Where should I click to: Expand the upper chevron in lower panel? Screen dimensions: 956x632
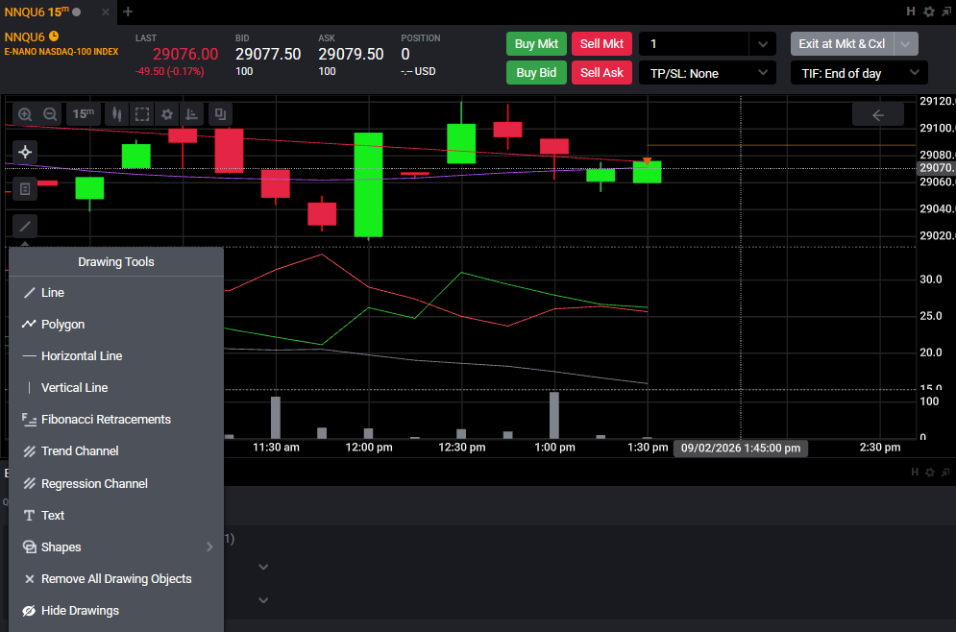click(x=263, y=567)
